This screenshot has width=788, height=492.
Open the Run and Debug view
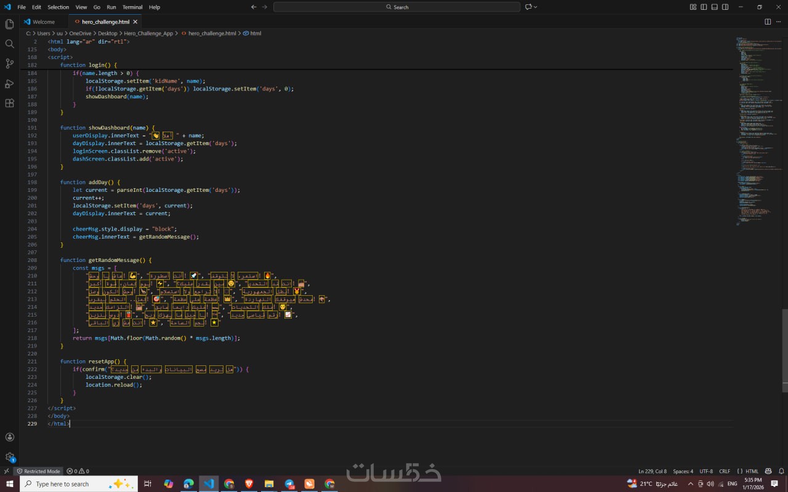coord(9,83)
